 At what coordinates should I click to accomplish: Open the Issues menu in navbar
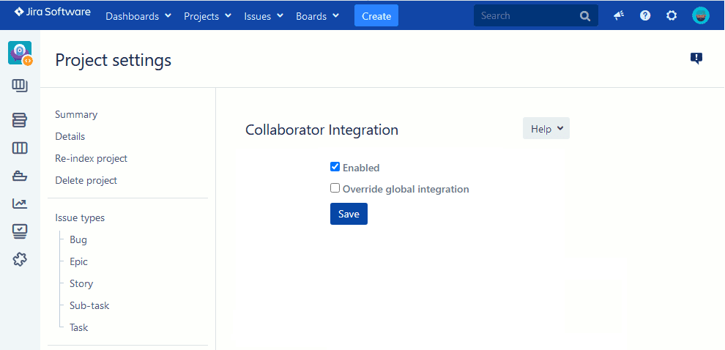[x=264, y=16]
